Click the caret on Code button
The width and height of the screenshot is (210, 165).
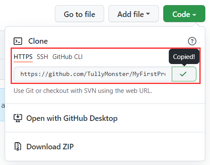click(194, 14)
